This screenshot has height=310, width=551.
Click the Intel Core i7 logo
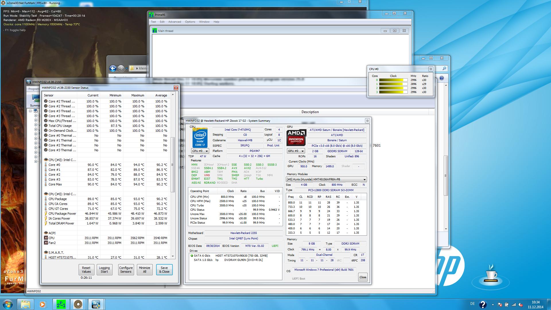coord(200,138)
